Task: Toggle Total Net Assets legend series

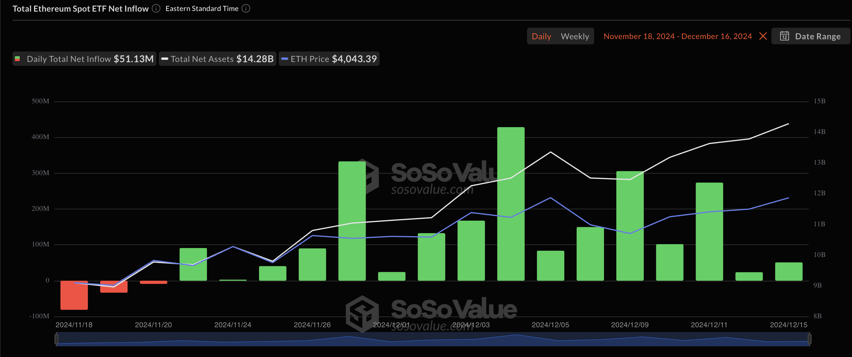Action: click(217, 59)
